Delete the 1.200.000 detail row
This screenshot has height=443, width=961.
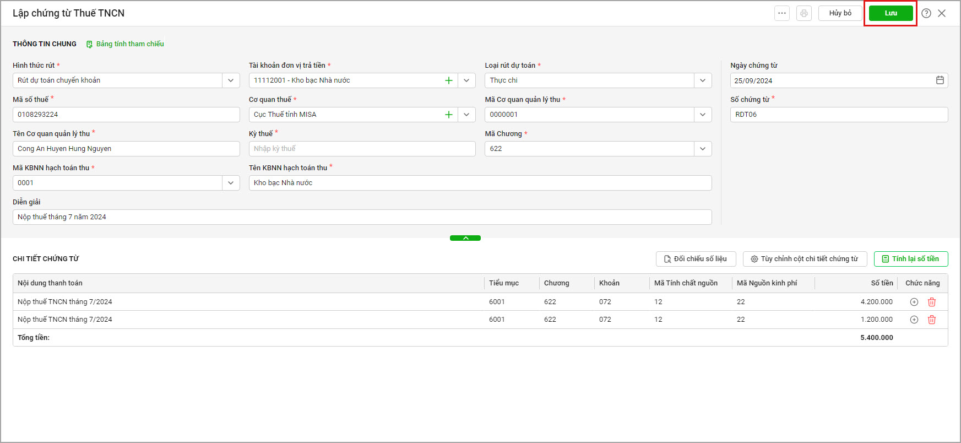pyautogui.click(x=932, y=320)
